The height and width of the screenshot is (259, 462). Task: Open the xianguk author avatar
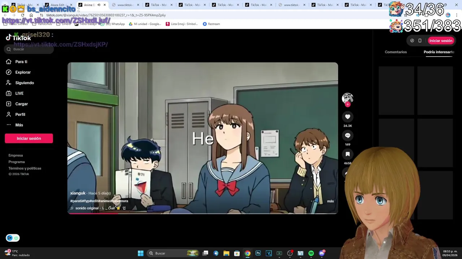coord(348,98)
